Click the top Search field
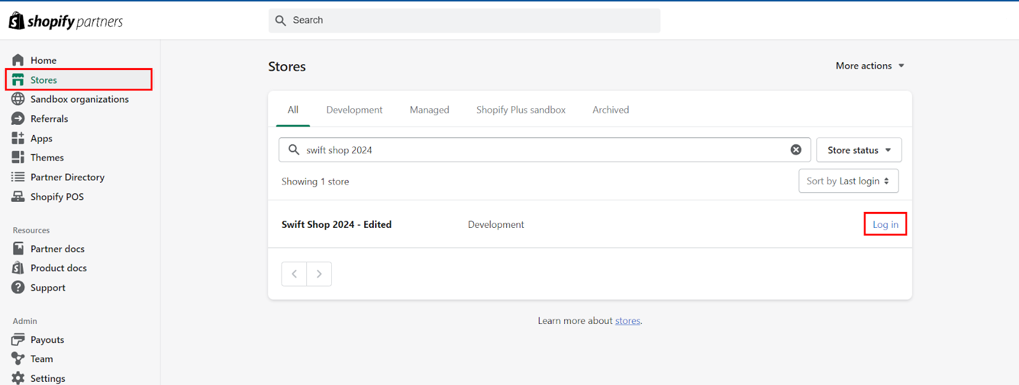 click(x=464, y=20)
